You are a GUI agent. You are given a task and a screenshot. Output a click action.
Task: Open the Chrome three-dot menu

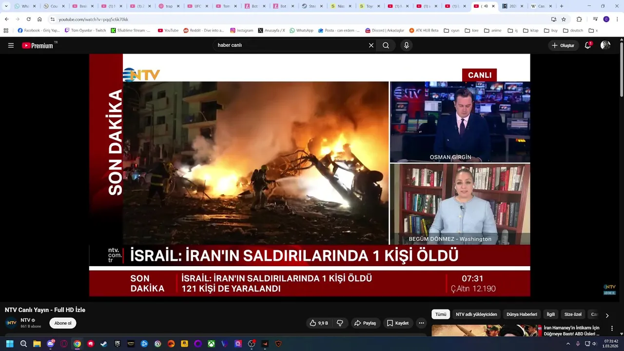coord(617,19)
